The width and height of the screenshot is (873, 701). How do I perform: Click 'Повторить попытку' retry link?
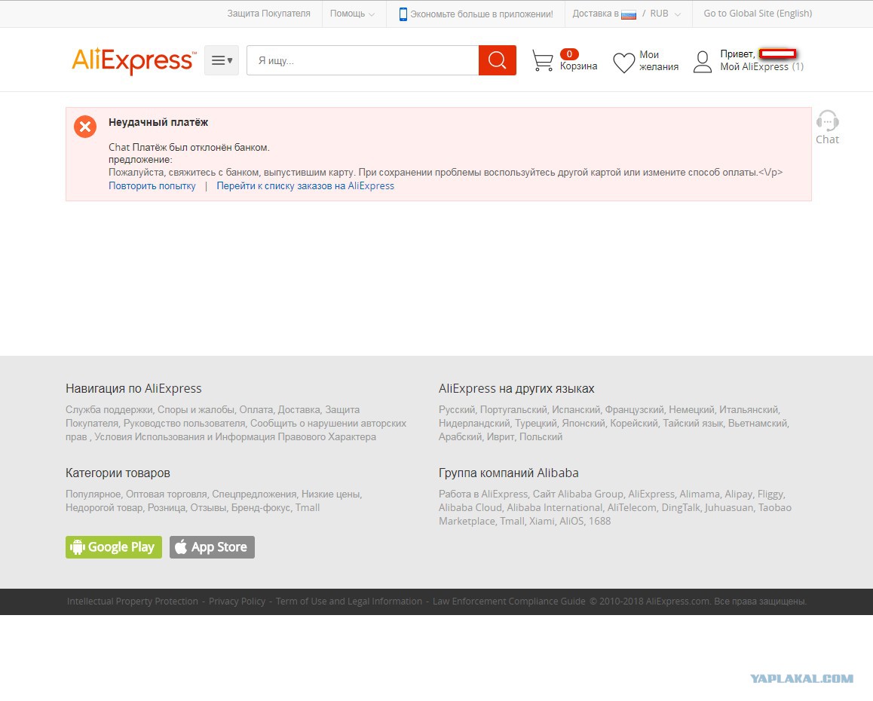click(152, 186)
